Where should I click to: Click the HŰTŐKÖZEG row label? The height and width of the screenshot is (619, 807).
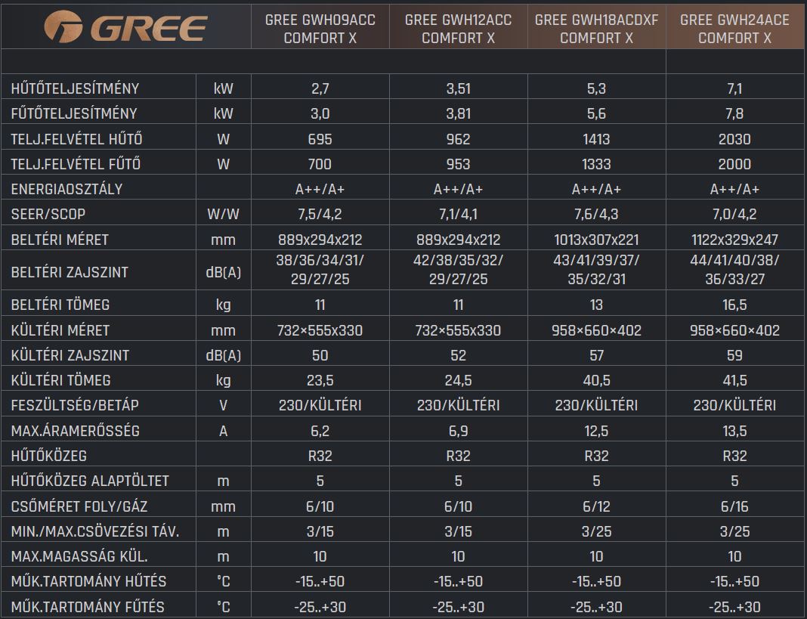click(49, 456)
